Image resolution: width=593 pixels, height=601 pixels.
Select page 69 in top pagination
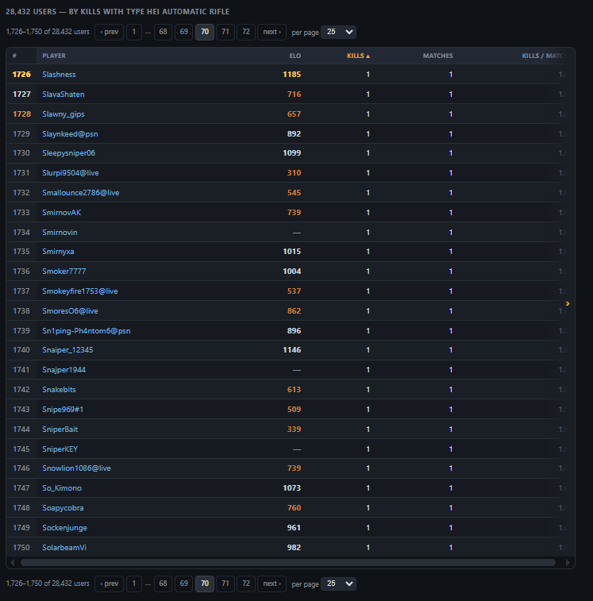pyautogui.click(x=183, y=32)
